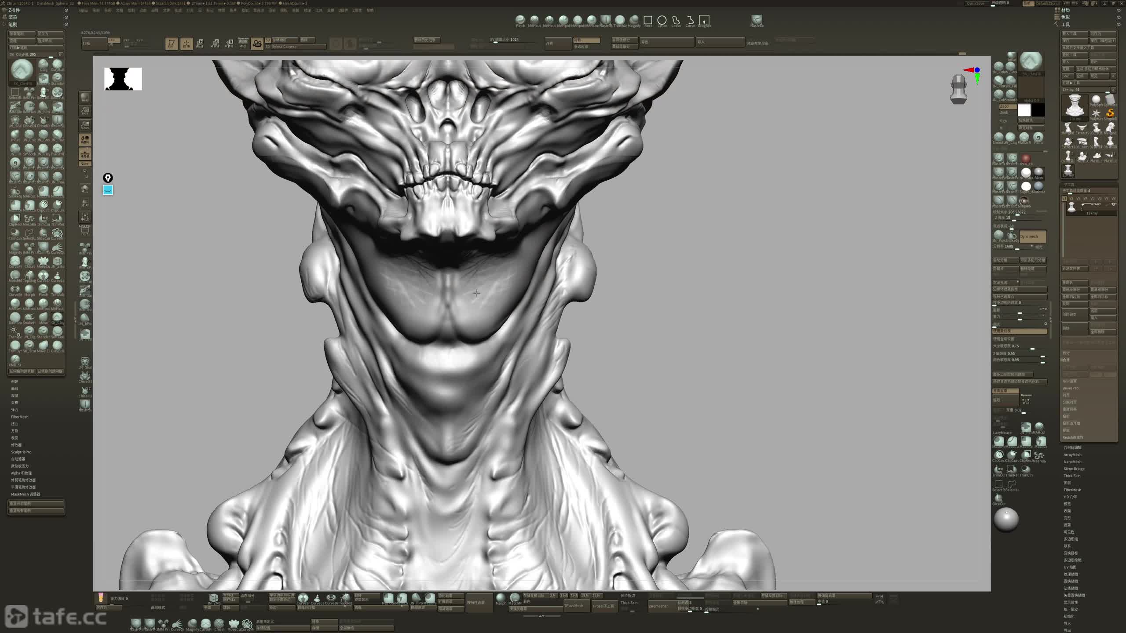Open the 材质 palette on the right

pos(1065,10)
